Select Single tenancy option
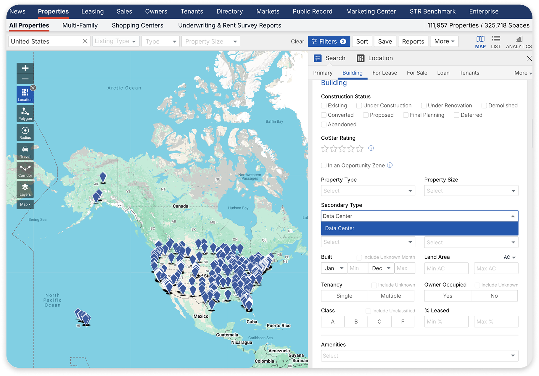The width and height of the screenshot is (539, 376). 344,296
